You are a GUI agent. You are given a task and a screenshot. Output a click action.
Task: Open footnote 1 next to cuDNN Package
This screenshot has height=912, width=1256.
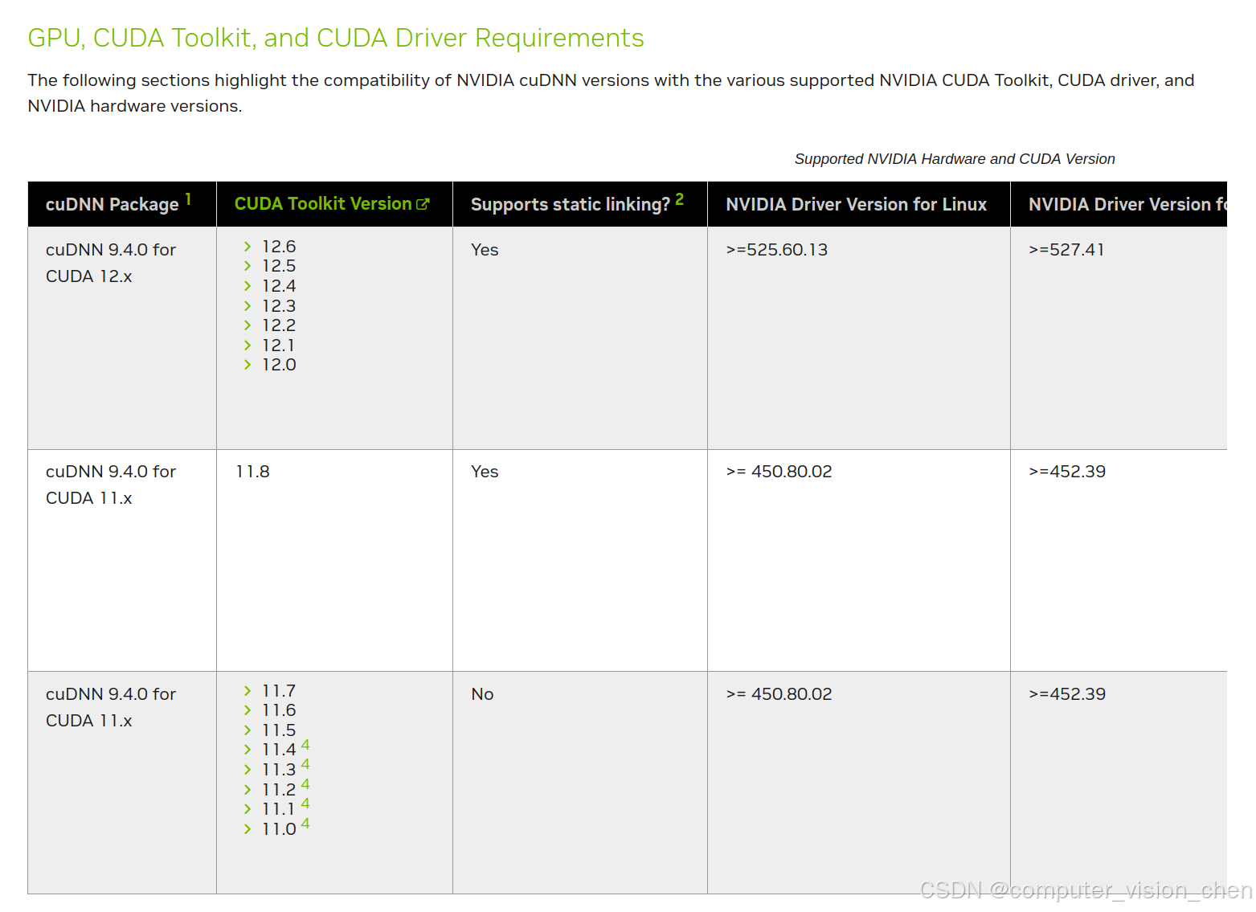pos(188,198)
